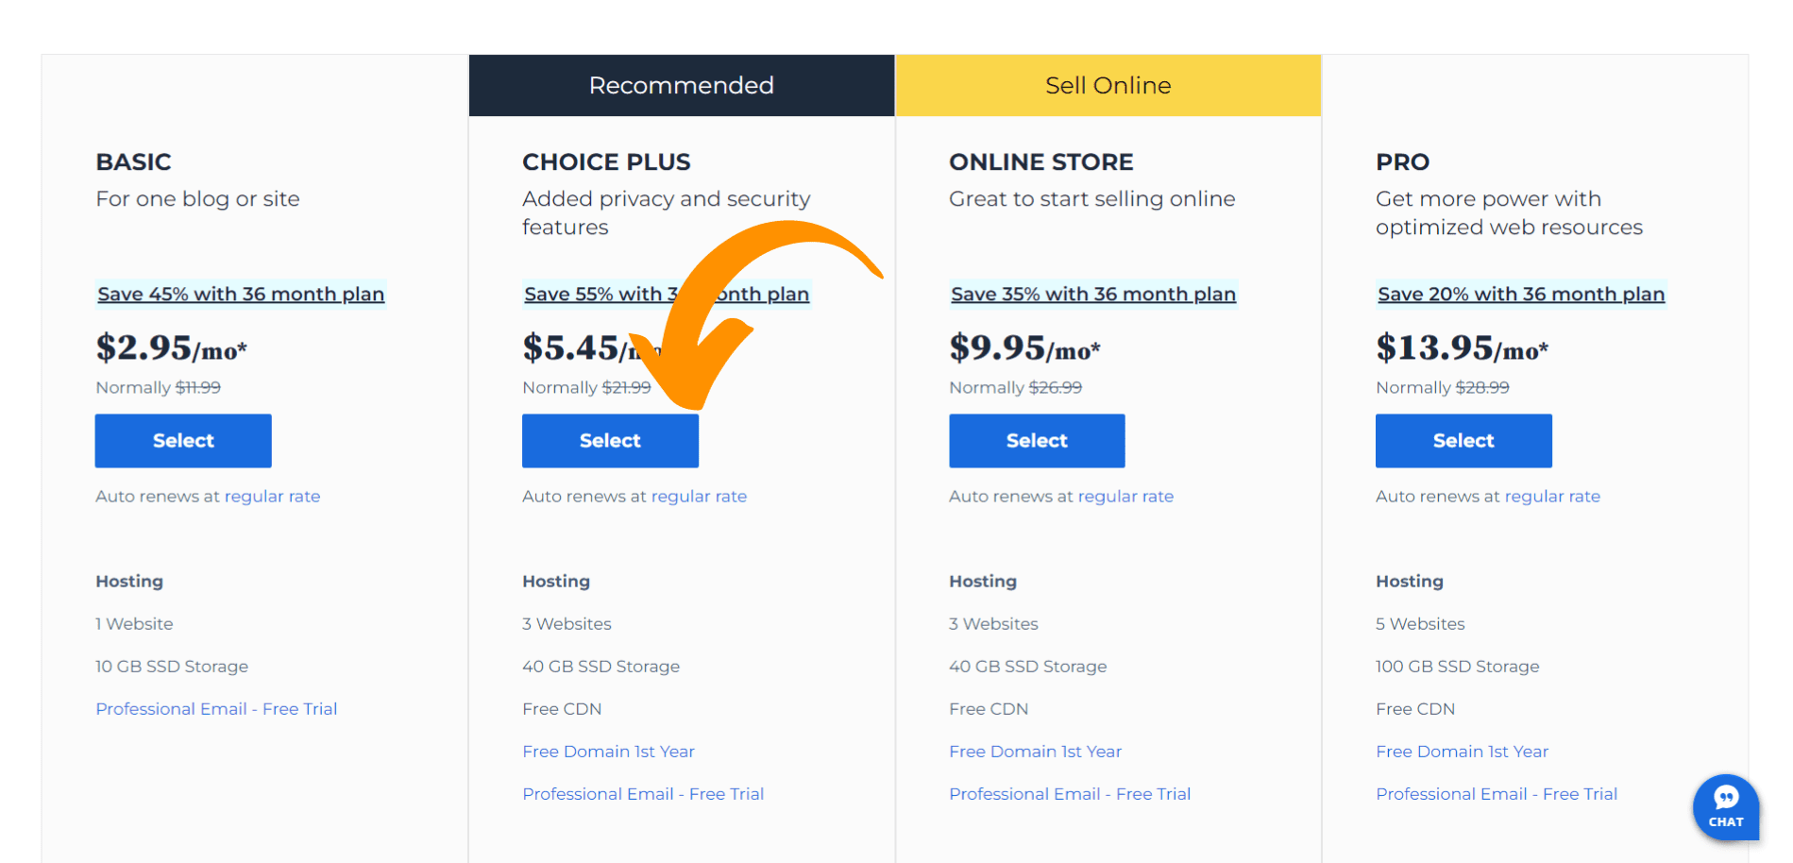Click 'regular rate' link under Pro plan

click(1552, 497)
